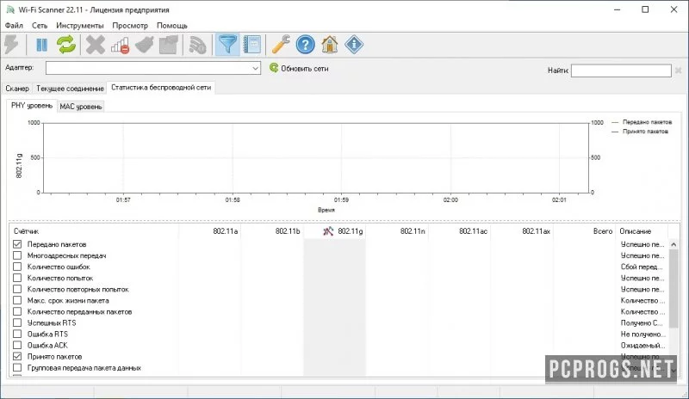
Task: Check the Успешных RTS checkbox
Action: 17,322
